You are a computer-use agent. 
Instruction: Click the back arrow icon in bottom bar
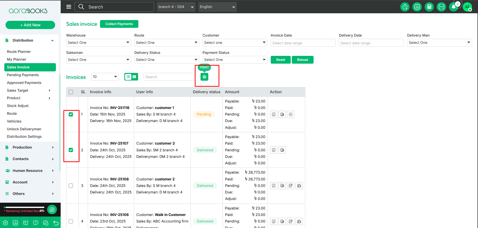(56, 223)
